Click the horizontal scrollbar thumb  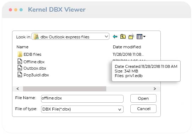[x=64, y=89]
